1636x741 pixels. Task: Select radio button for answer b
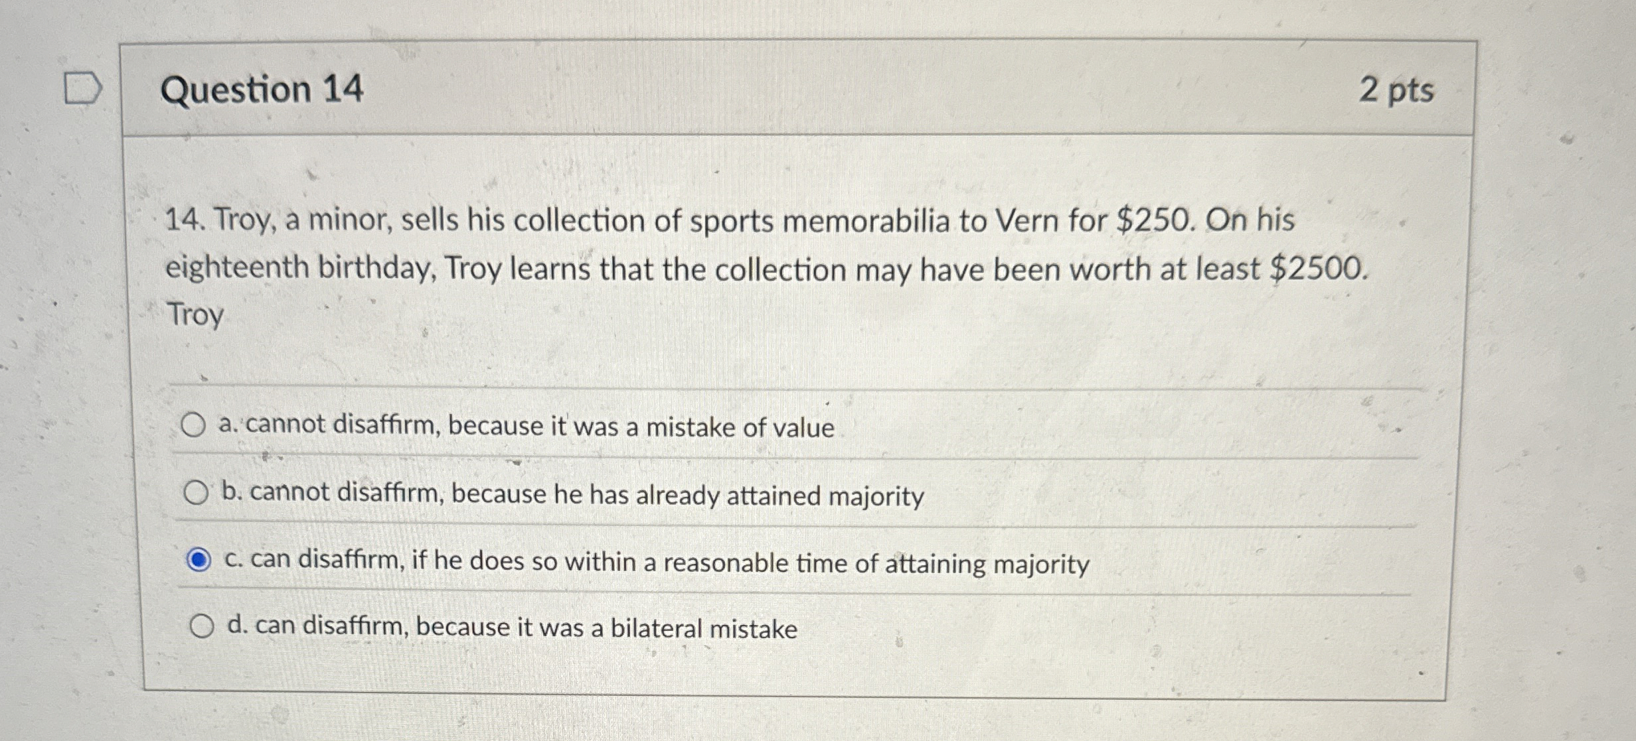click(x=197, y=490)
